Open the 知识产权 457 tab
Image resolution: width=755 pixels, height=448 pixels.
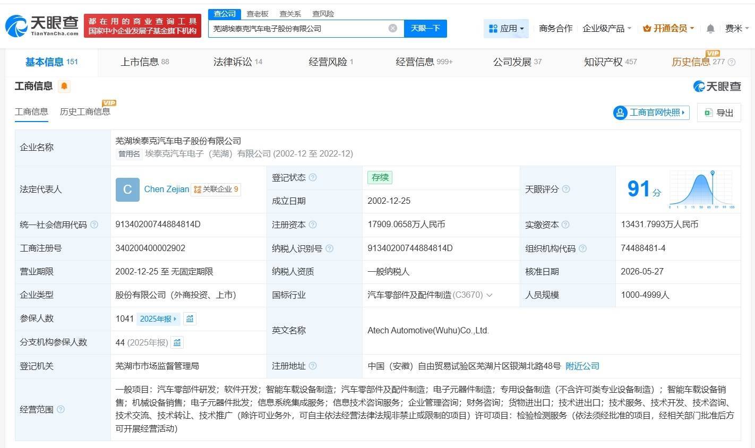coord(610,62)
